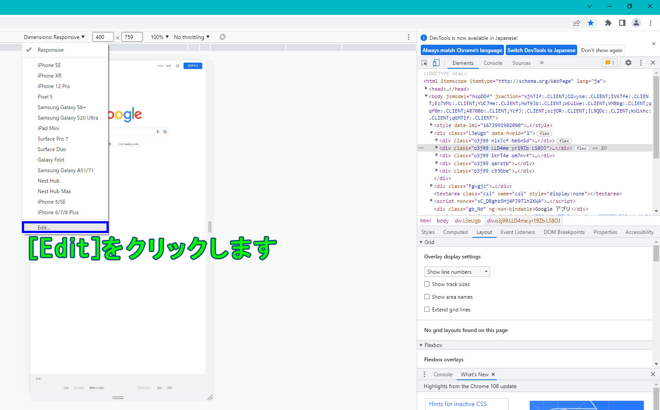
Task: Open the device toolbar three-dot menu
Action: coord(408,37)
